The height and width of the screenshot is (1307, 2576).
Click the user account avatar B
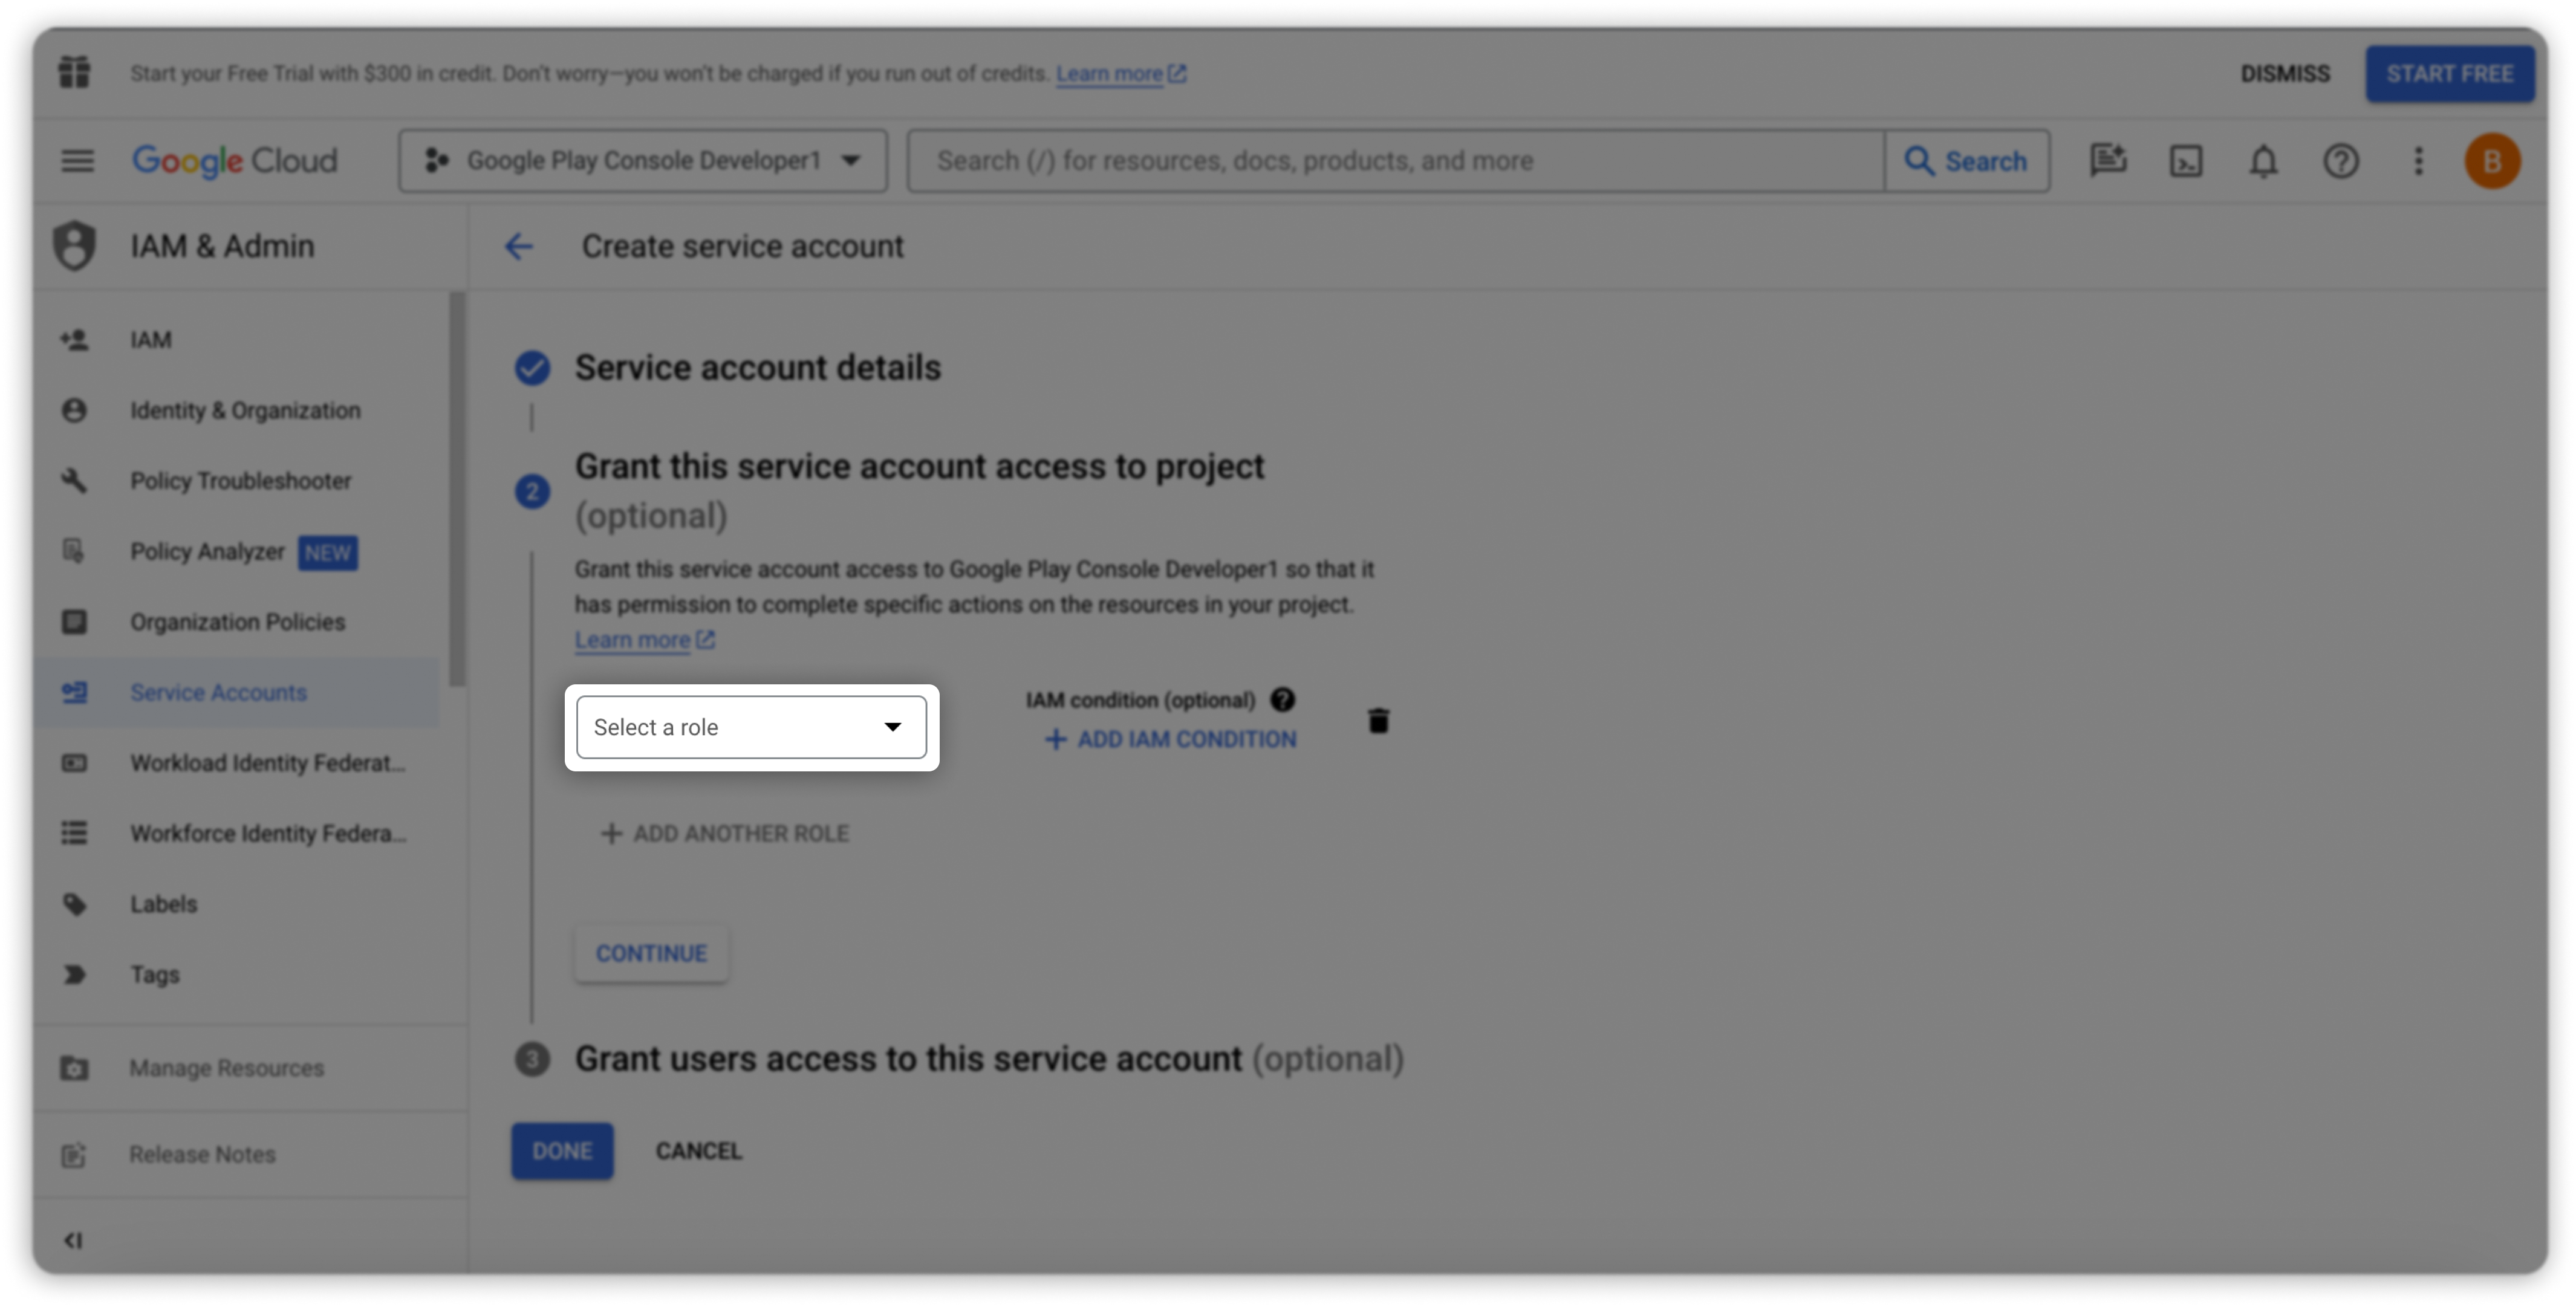coord(2491,161)
